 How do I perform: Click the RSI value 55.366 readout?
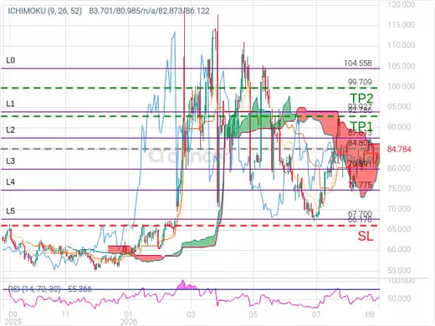[79, 289]
